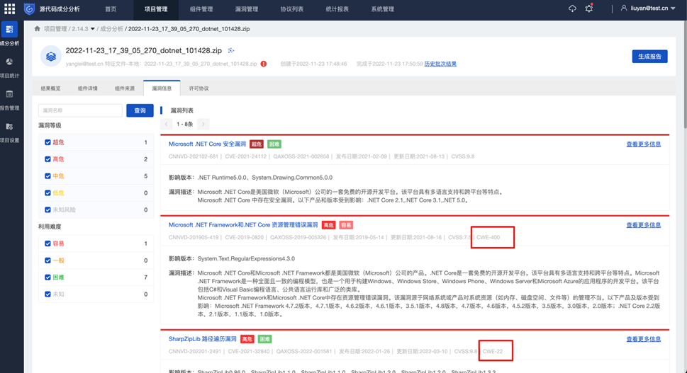
Task: Click 项目管理 breadcrumb link
Action: click(x=55, y=29)
